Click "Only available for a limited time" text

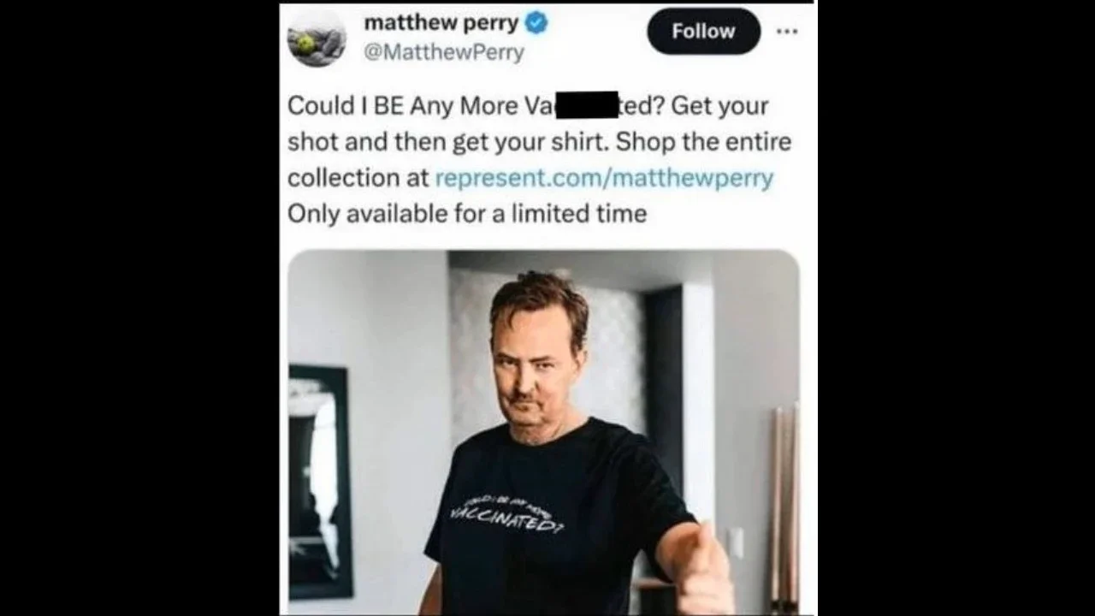pyautogui.click(x=467, y=214)
